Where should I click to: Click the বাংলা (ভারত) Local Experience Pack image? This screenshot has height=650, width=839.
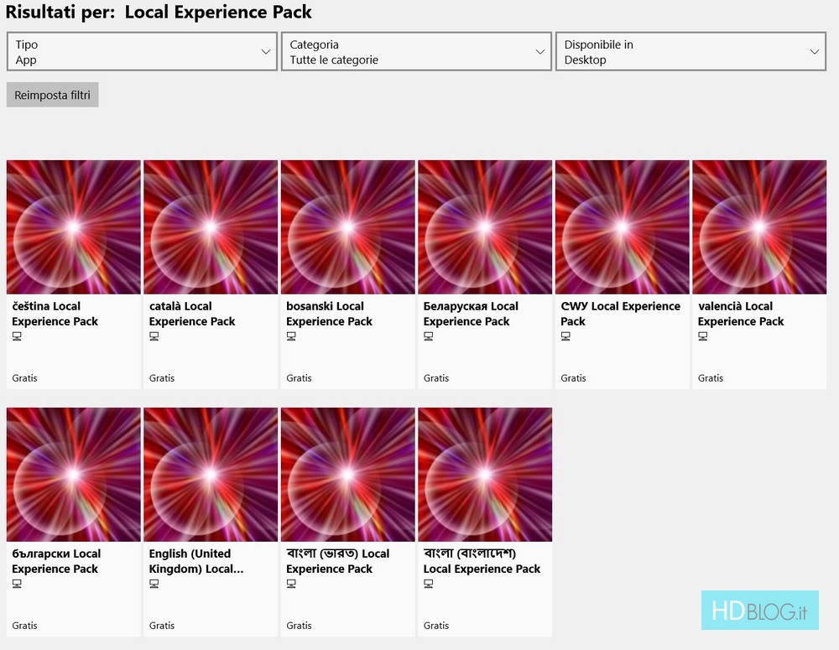(x=348, y=475)
